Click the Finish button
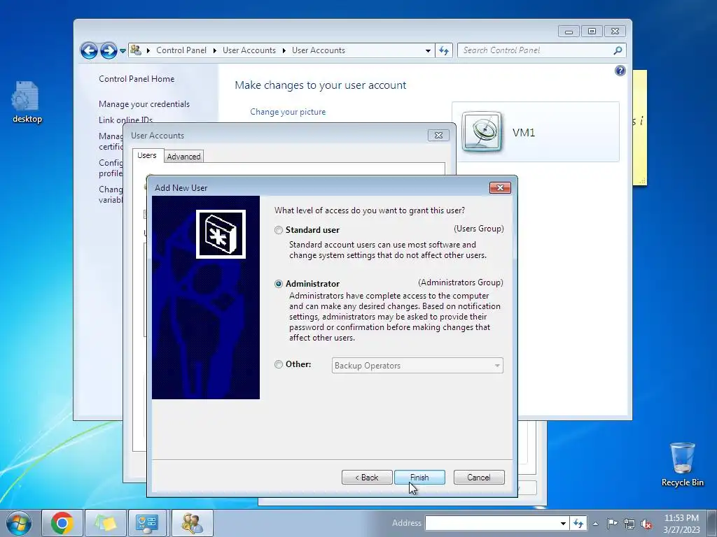 point(419,477)
